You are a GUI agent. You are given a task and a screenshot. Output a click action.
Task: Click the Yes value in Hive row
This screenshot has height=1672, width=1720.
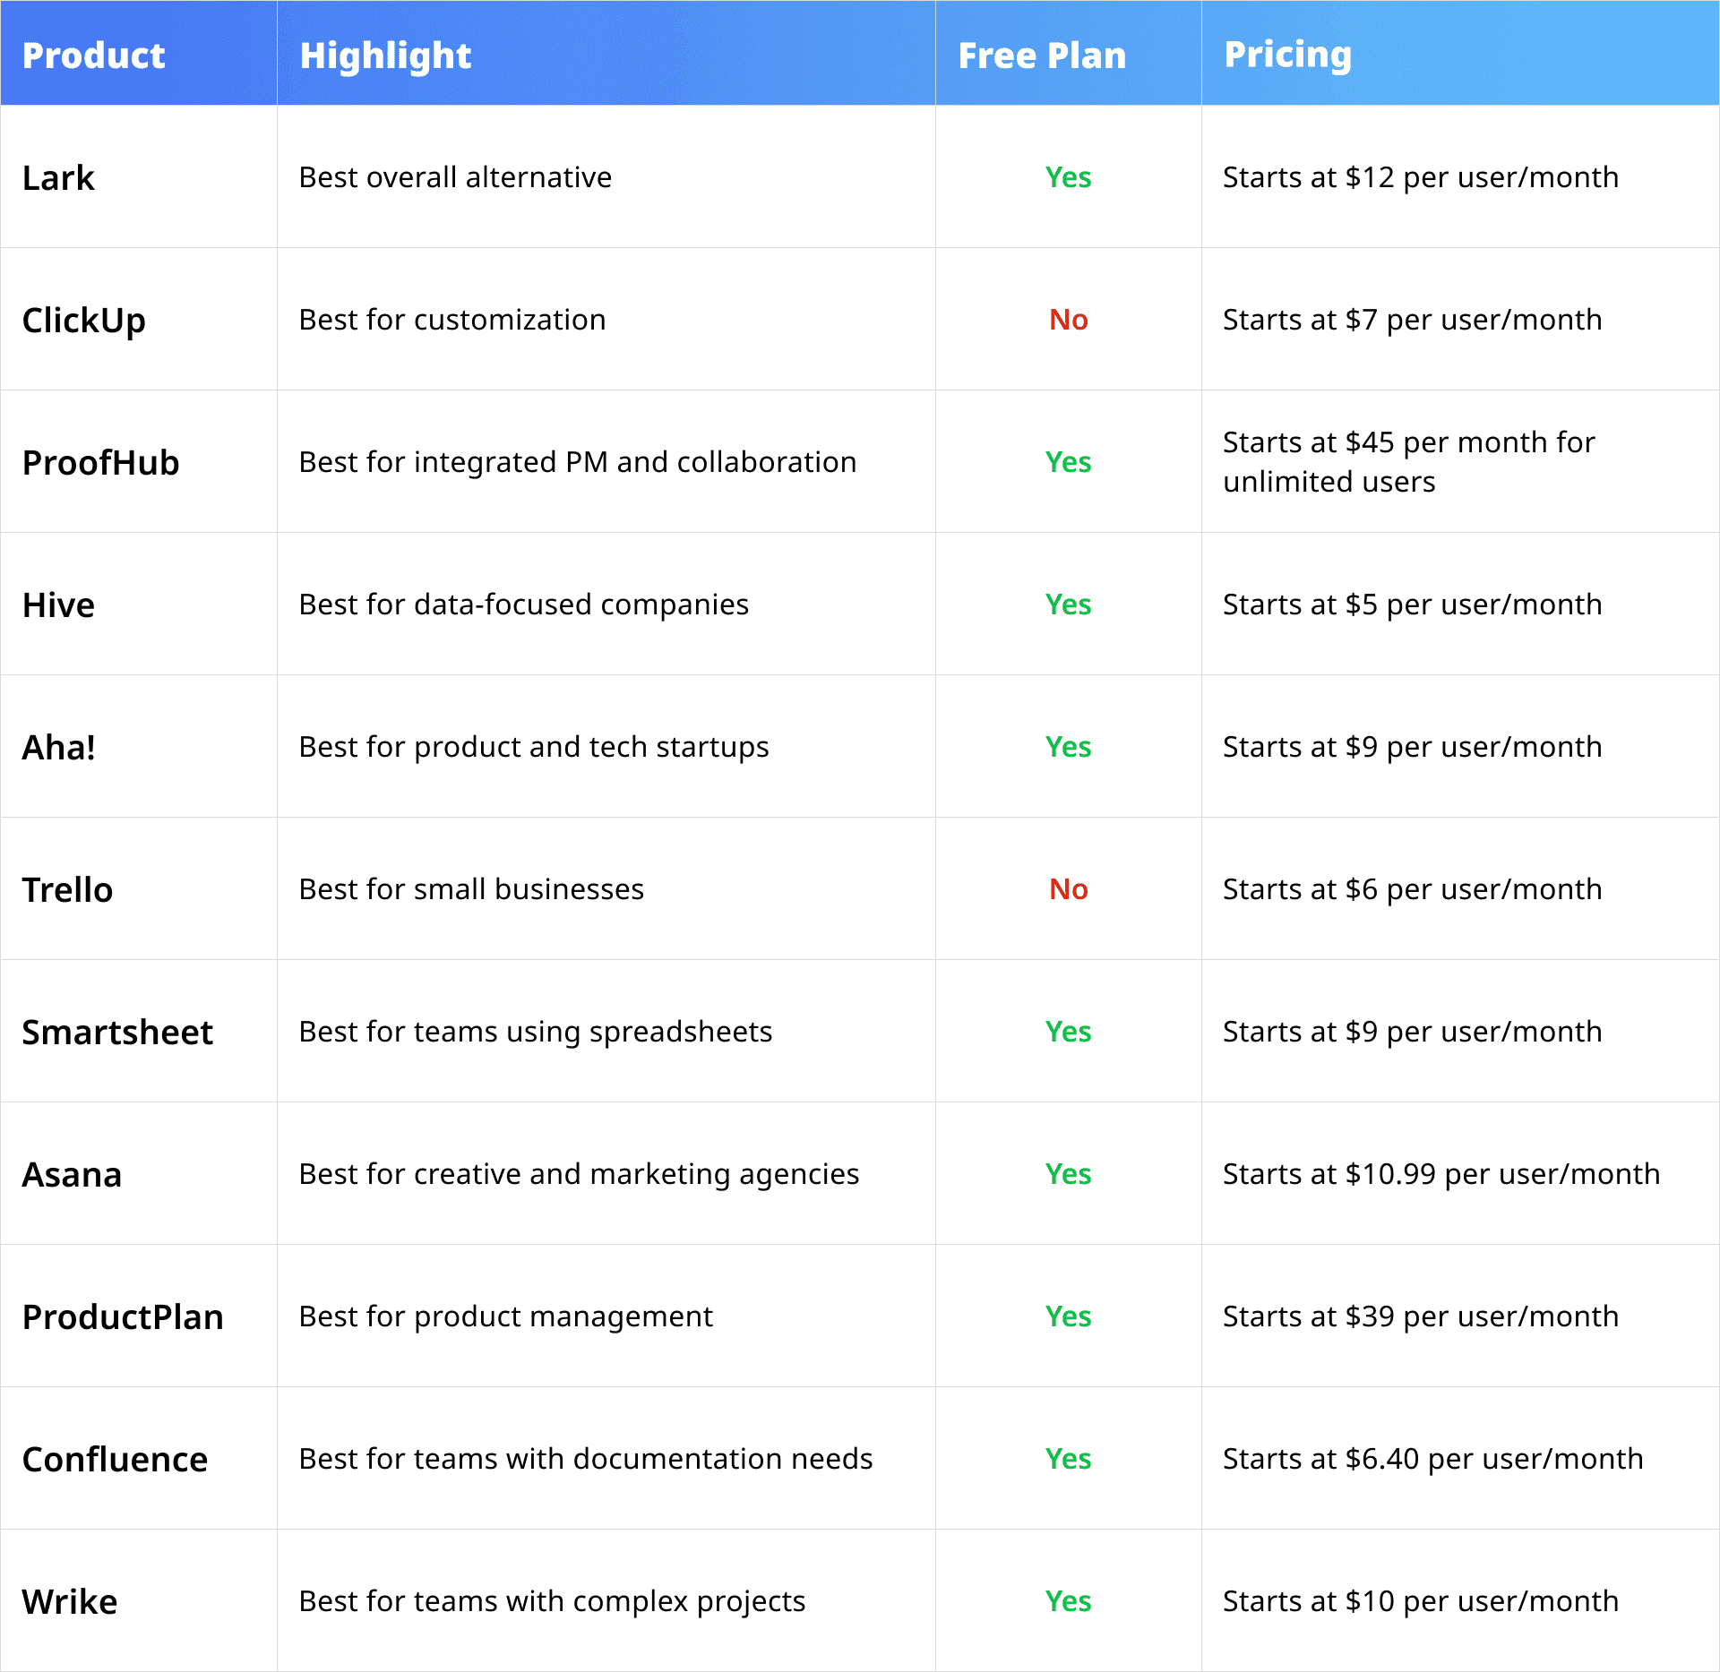[x=1069, y=604]
